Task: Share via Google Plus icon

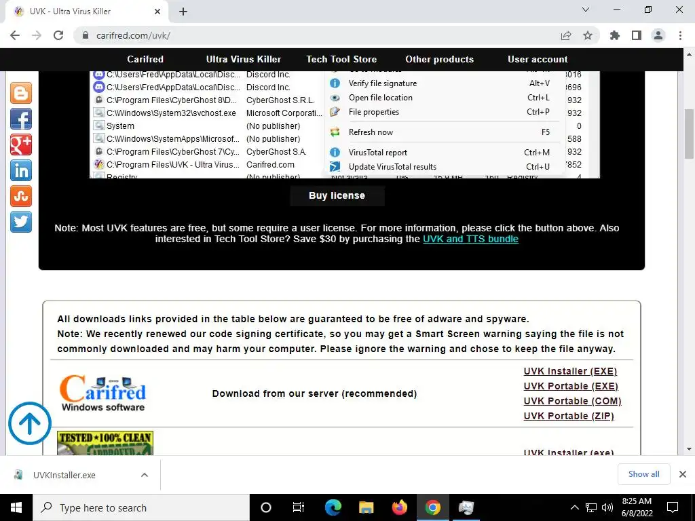Action: pyautogui.click(x=21, y=144)
